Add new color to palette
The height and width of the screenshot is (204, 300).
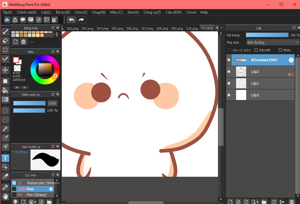pos(16,42)
